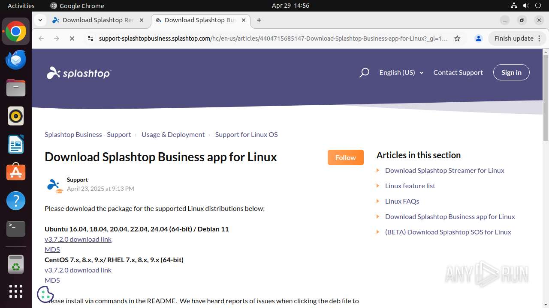Open the tab search dropdown
Image resolution: width=549 pixels, height=308 pixels.
point(40,20)
